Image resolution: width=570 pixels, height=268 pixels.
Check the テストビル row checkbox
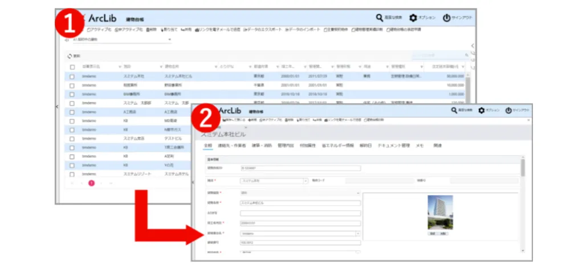click(72, 139)
